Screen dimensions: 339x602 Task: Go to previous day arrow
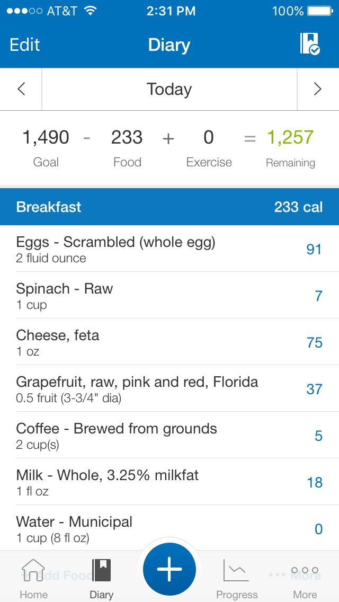(21, 89)
